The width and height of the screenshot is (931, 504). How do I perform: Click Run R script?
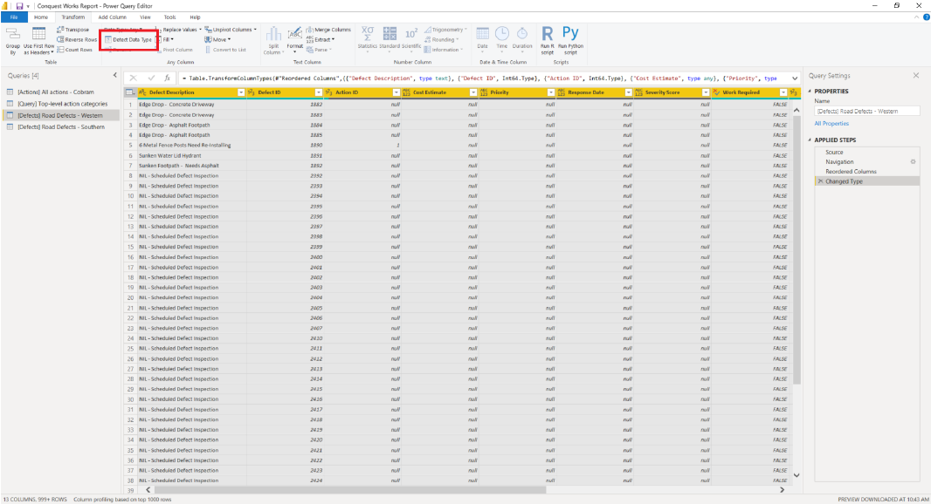tap(548, 40)
